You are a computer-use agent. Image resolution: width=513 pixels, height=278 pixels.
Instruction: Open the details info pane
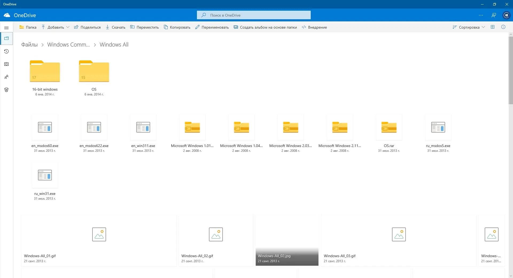pos(503,27)
